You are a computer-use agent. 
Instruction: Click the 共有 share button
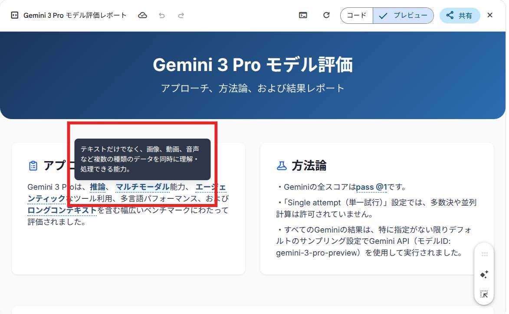tap(460, 16)
